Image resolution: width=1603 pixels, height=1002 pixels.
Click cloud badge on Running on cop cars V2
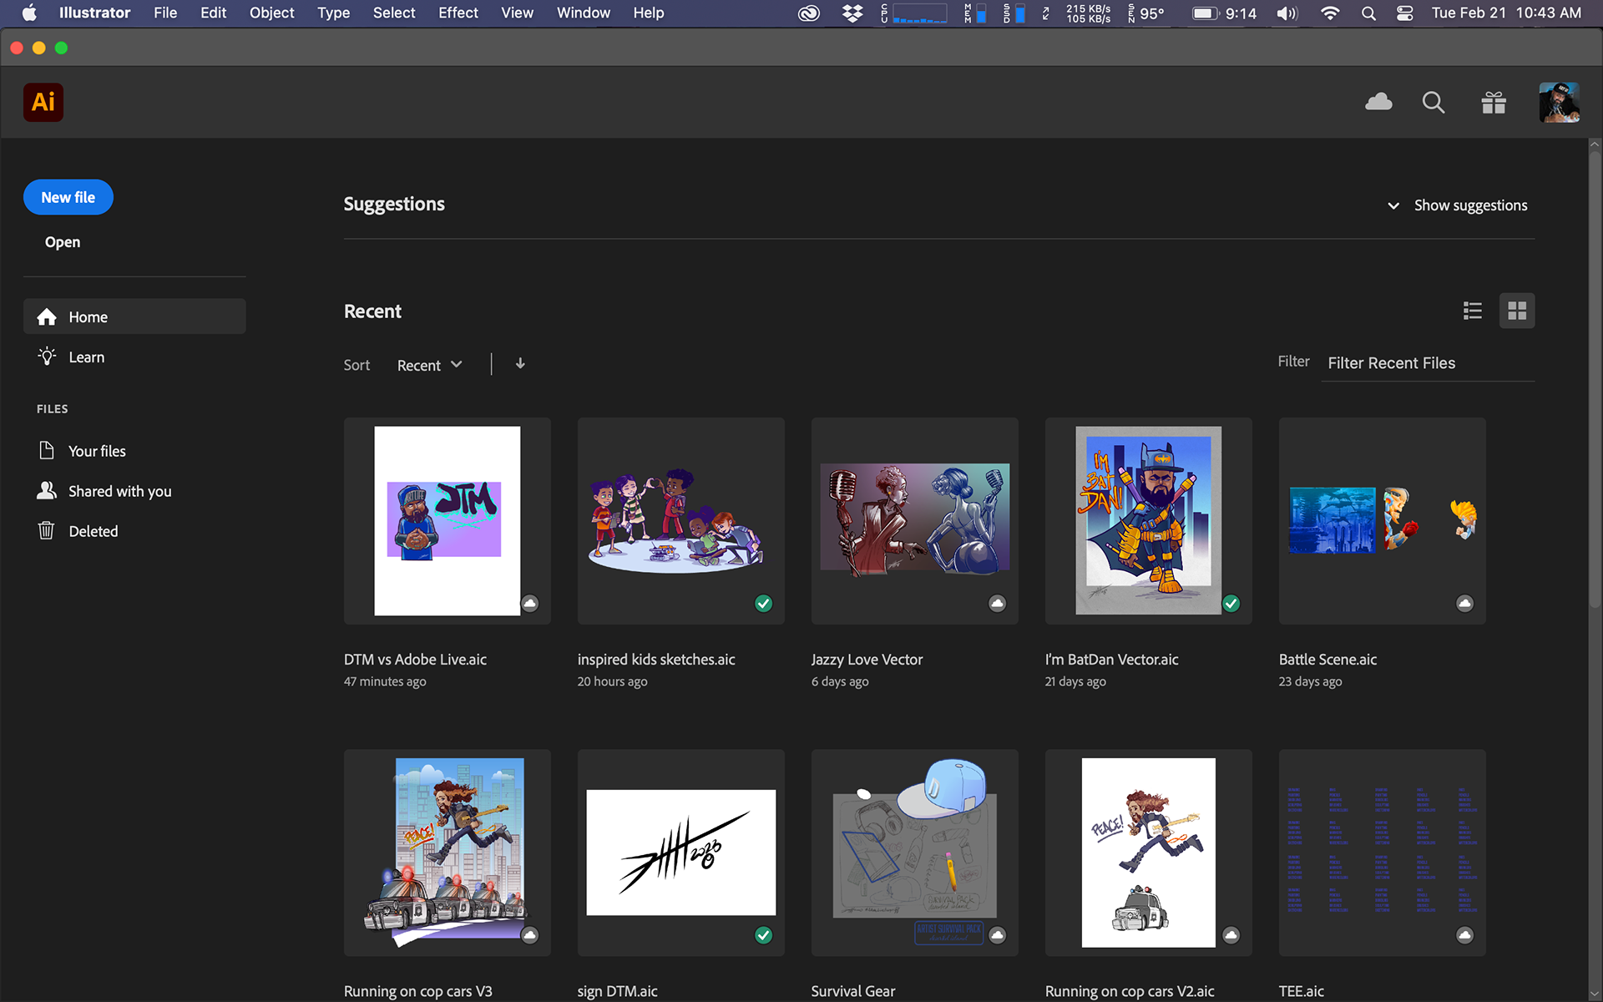click(1231, 934)
